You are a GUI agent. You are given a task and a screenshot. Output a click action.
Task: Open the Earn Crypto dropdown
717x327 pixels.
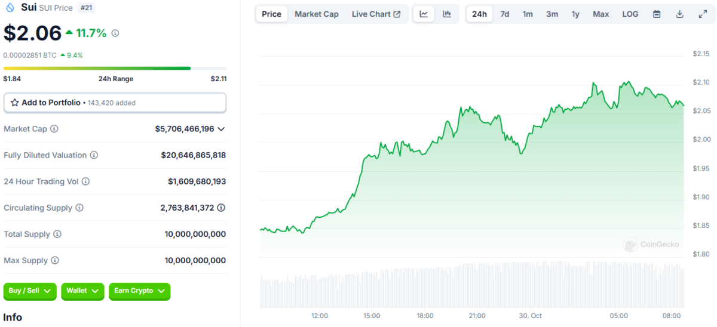(140, 291)
